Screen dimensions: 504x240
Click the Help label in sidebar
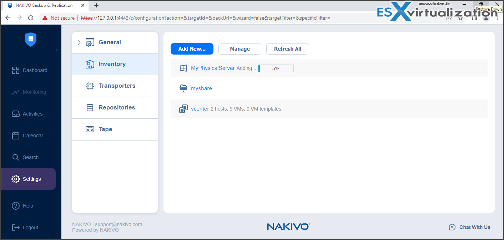[28, 206]
